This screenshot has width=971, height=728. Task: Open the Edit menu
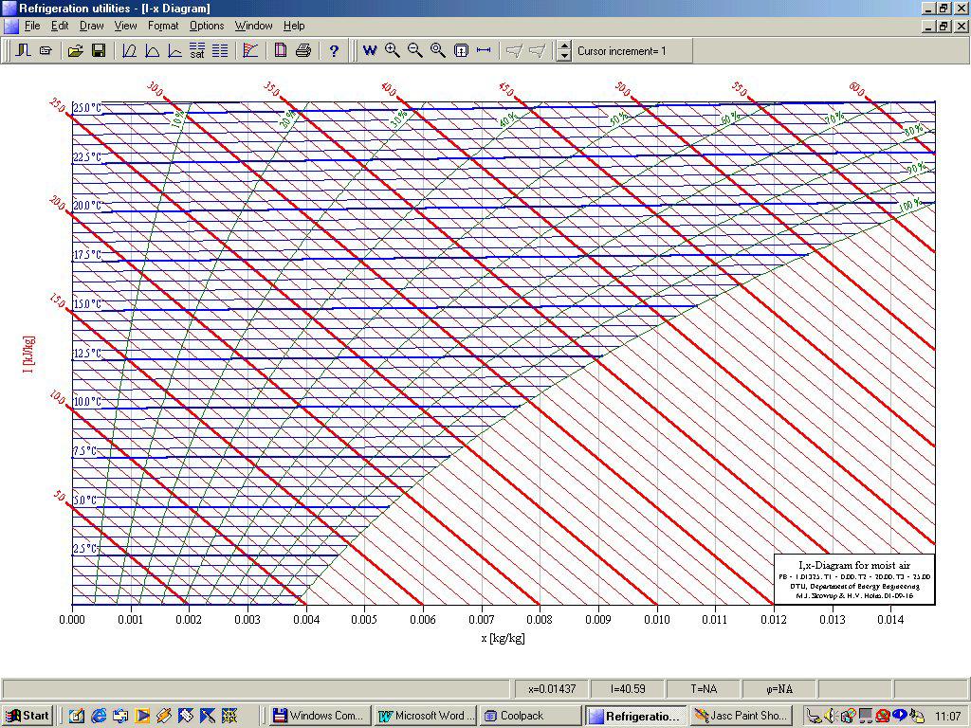(x=60, y=26)
